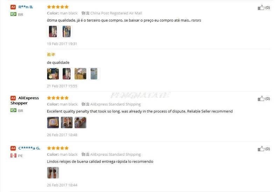
Task: Open first photo in the 'de qualidade' follow-up
Action: click(53, 74)
